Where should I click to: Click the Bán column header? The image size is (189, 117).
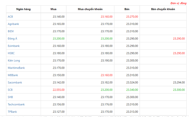coord(127,9)
